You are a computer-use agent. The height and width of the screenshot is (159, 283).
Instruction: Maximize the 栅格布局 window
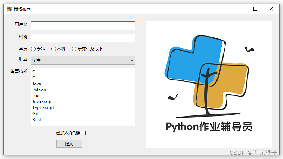(x=255, y=9)
